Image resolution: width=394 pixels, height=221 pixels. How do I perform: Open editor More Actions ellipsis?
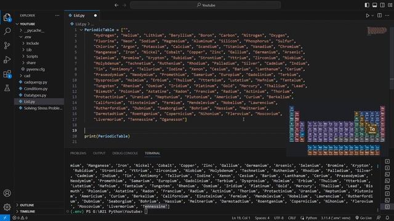387,15
